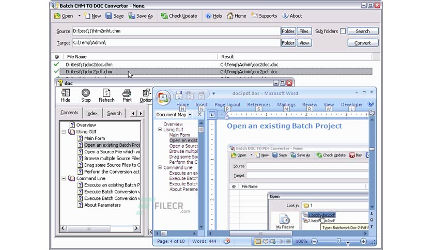Click the Source path input field
Screen dimensions: 432x250
tap(176, 31)
